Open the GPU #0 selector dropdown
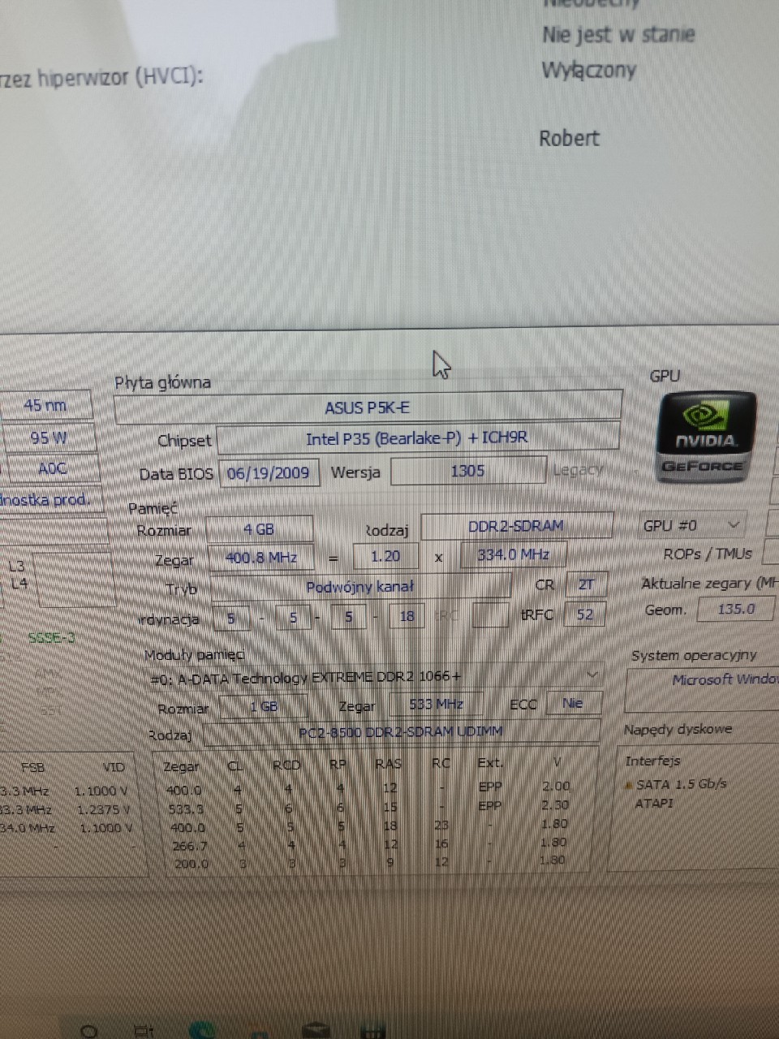The height and width of the screenshot is (1039, 779). 692,525
